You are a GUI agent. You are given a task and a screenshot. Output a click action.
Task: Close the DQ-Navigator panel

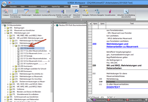pos(51,23)
